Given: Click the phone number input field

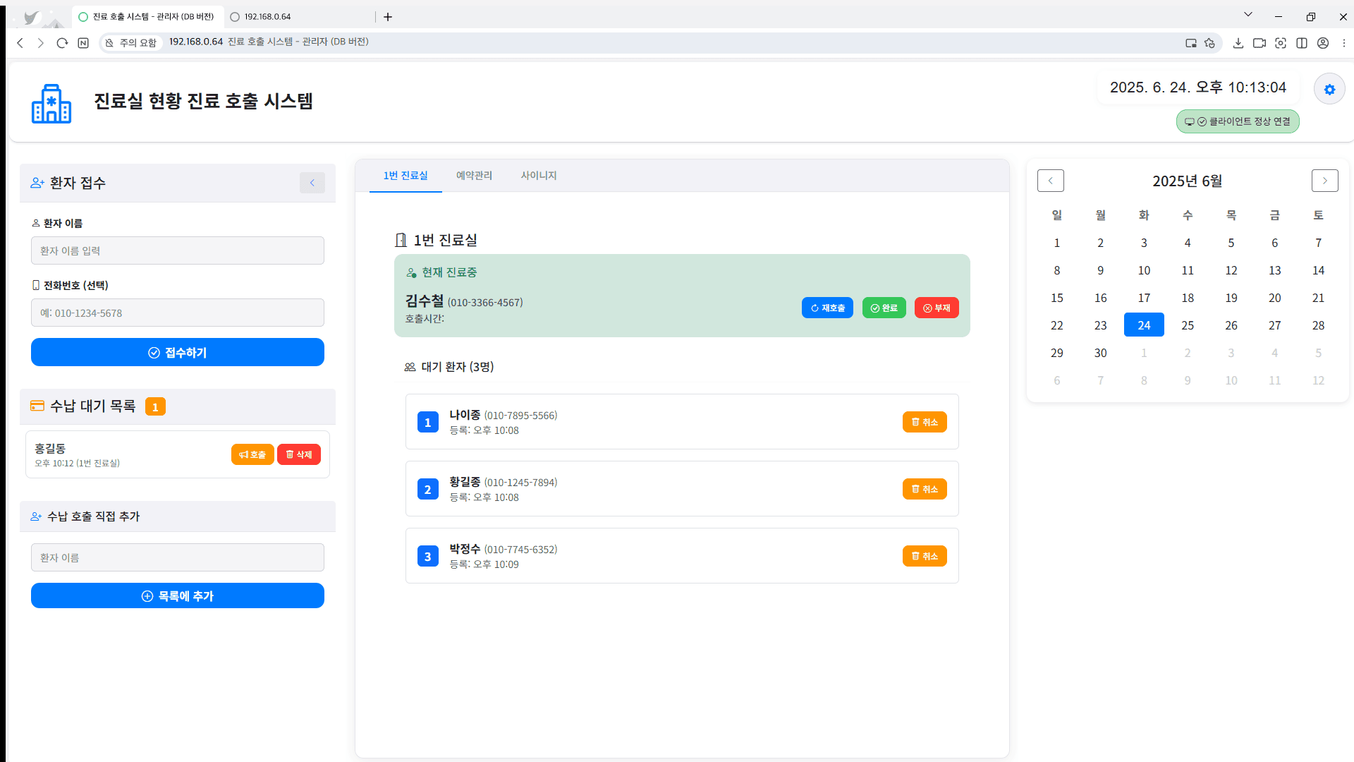Looking at the screenshot, I should pyautogui.click(x=178, y=313).
